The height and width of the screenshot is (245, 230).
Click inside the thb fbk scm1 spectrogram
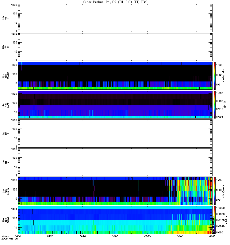tap(115, 104)
